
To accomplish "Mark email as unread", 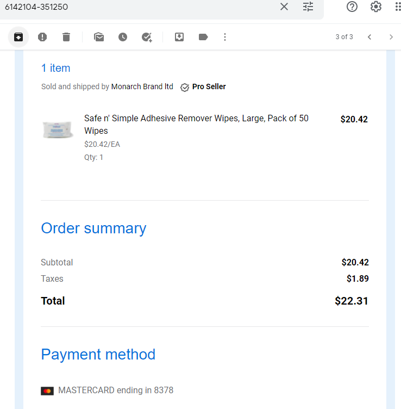I will coord(99,37).
